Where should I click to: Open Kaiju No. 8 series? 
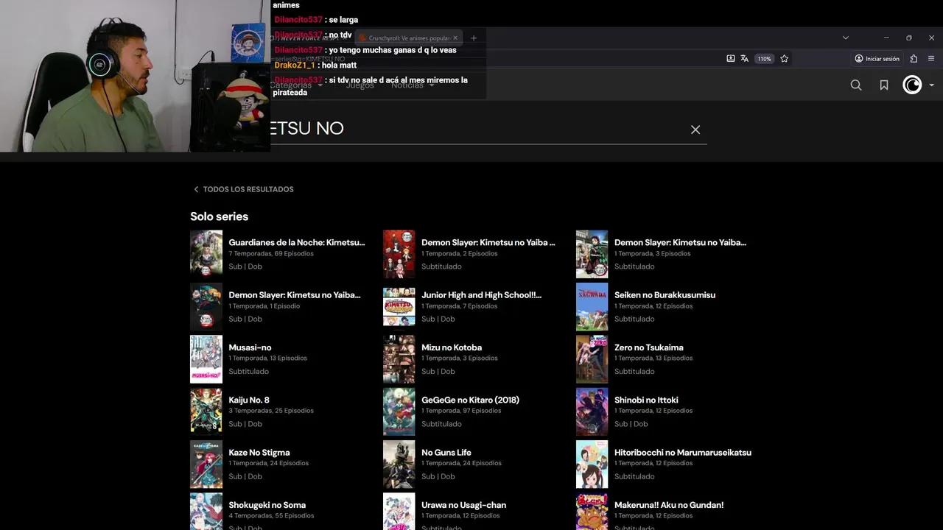pos(249,400)
